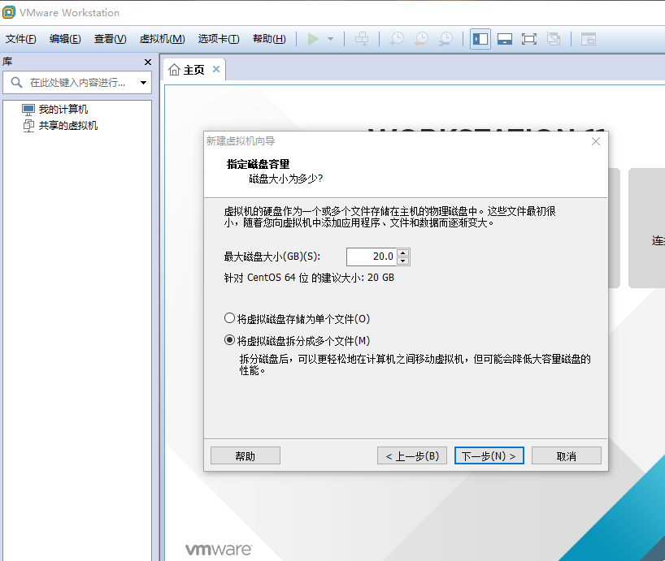Select 共享的虚拟机 in the library tree
The width and height of the screenshot is (665, 561).
coord(68,126)
